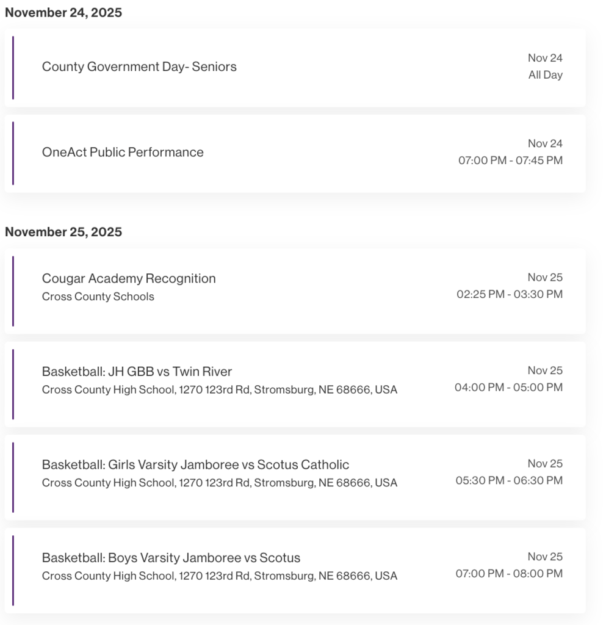The height and width of the screenshot is (625, 606).
Task: Open Boys Varsity Jamboree vs Scotus event
Action: pyautogui.click(x=171, y=557)
